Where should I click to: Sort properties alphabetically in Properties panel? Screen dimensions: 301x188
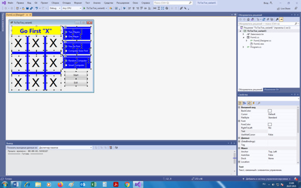[244, 103]
